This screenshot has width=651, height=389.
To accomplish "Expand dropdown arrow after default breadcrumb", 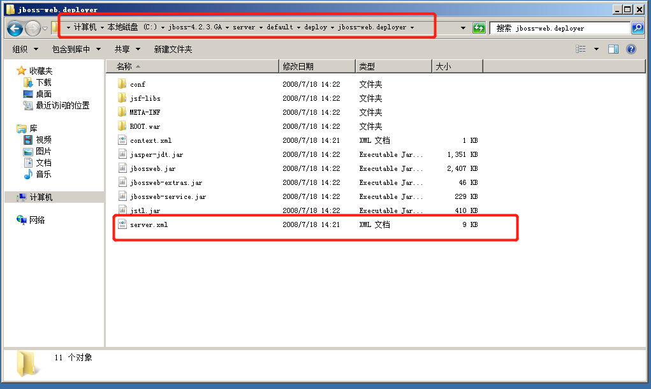I will coord(298,27).
